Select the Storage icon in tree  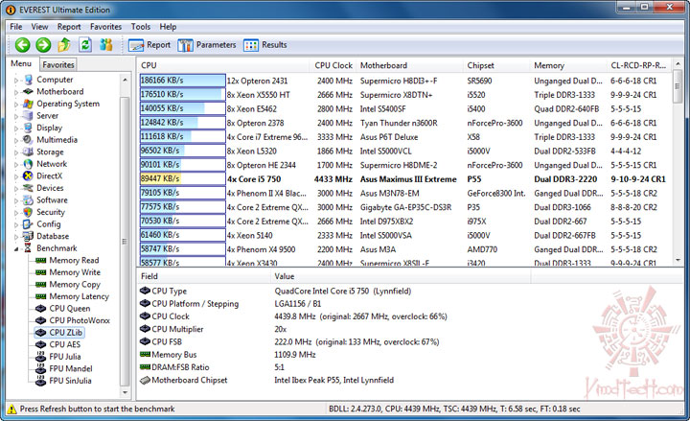click(x=28, y=152)
